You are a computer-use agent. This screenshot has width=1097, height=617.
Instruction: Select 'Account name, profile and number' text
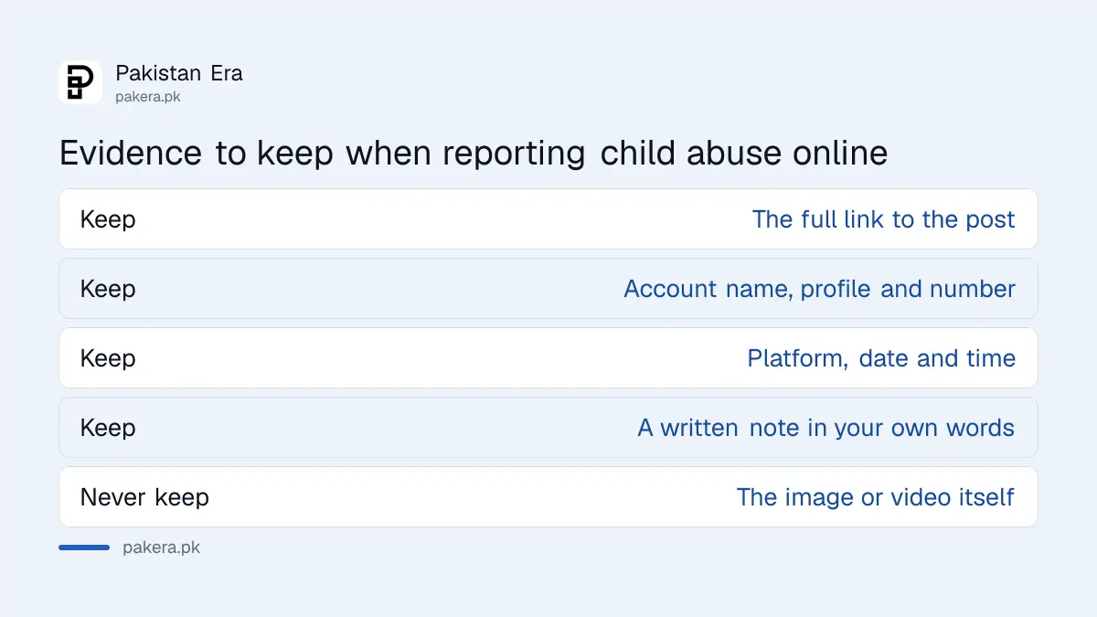tap(819, 289)
